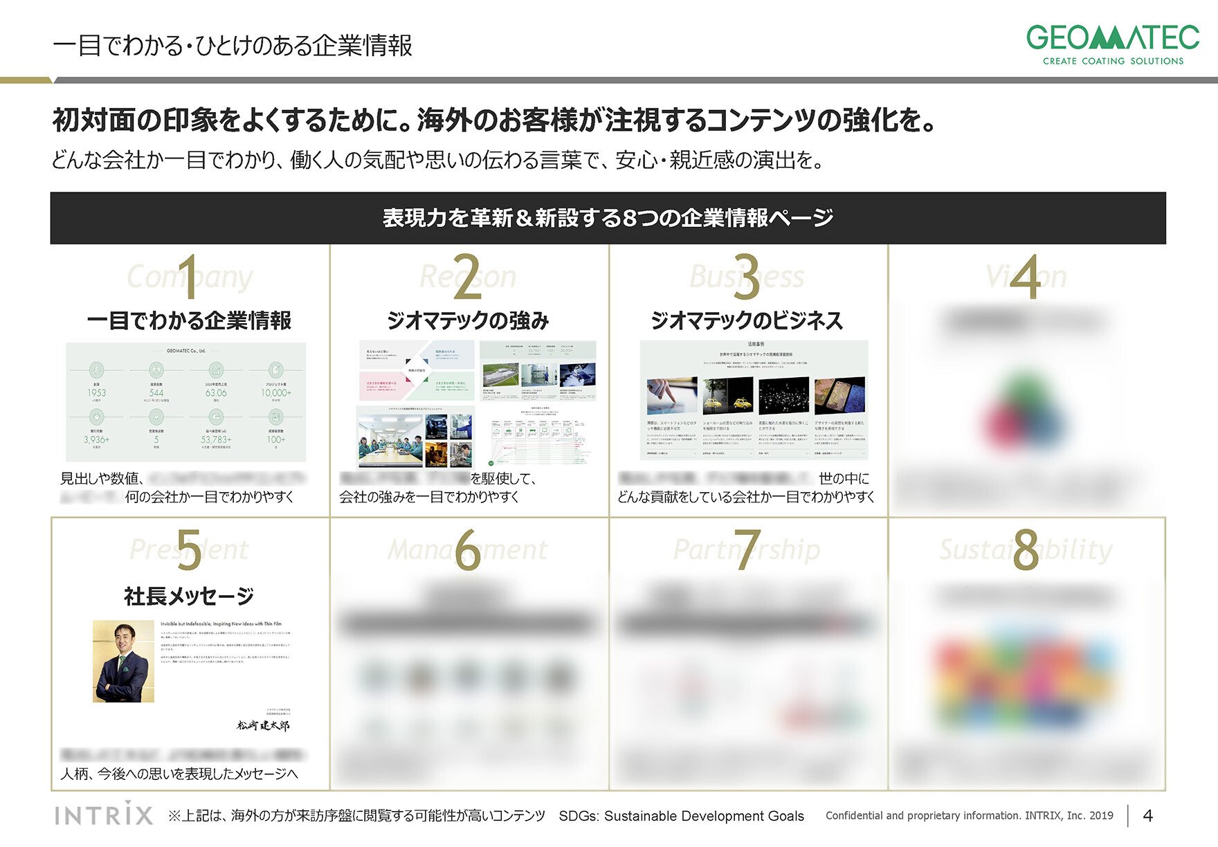Click the president's handwritten signature
This screenshot has height=847, width=1218.
[263, 725]
